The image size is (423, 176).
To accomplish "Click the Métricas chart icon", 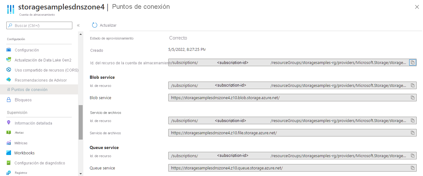I will (9, 143).
